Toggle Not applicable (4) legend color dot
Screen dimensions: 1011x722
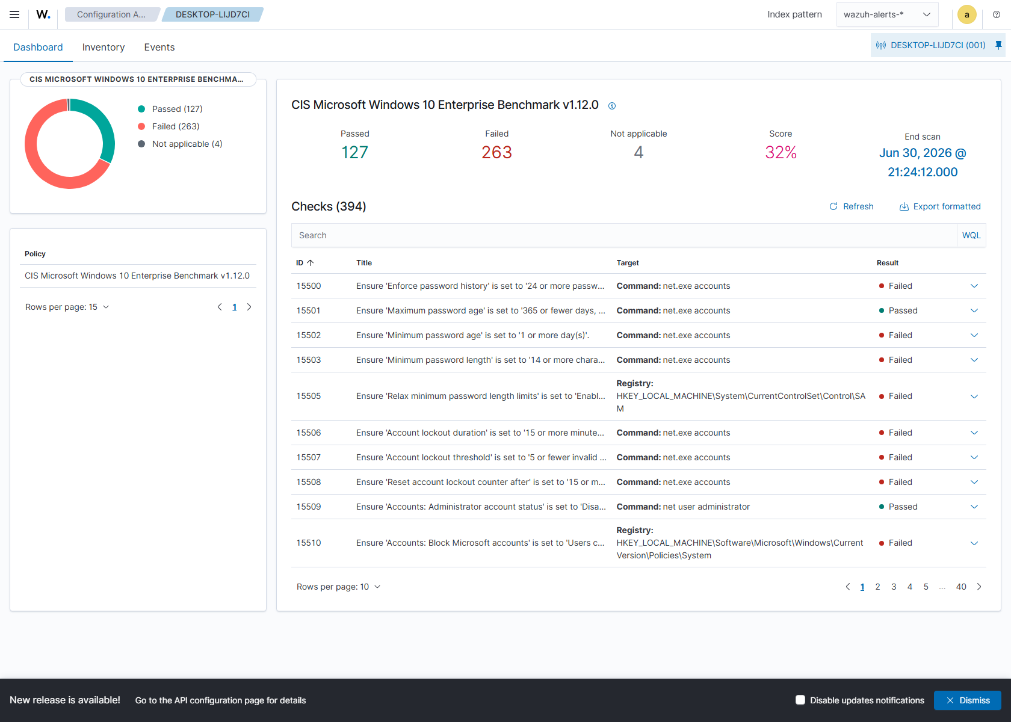pyautogui.click(x=141, y=144)
